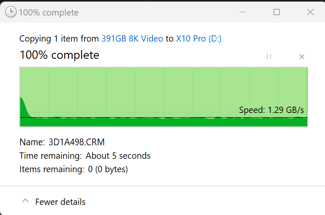Open the X10 Pro (D:) destination link
This screenshot has width=325, height=215.
[199, 39]
